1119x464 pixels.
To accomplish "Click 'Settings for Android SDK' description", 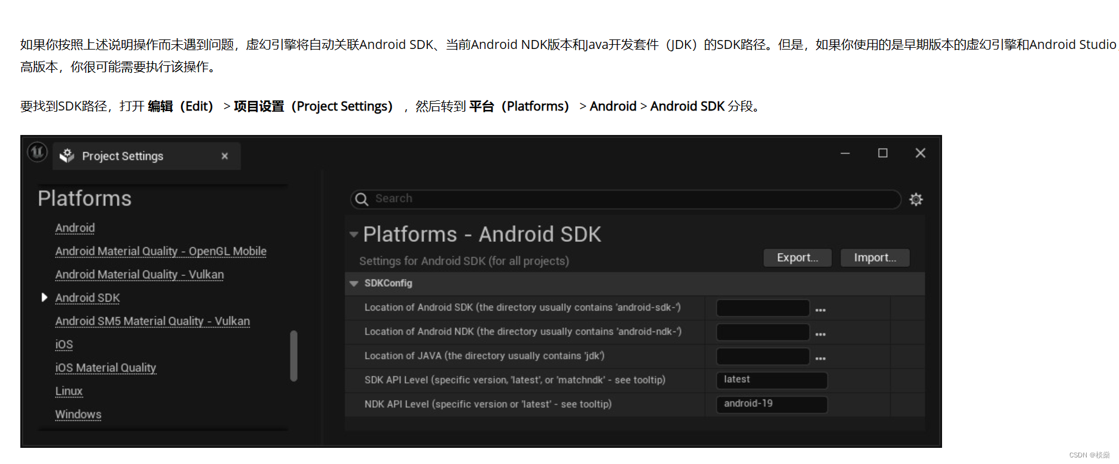I will pyautogui.click(x=464, y=261).
